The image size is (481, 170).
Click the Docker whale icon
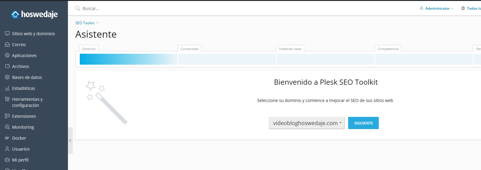tap(7, 138)
